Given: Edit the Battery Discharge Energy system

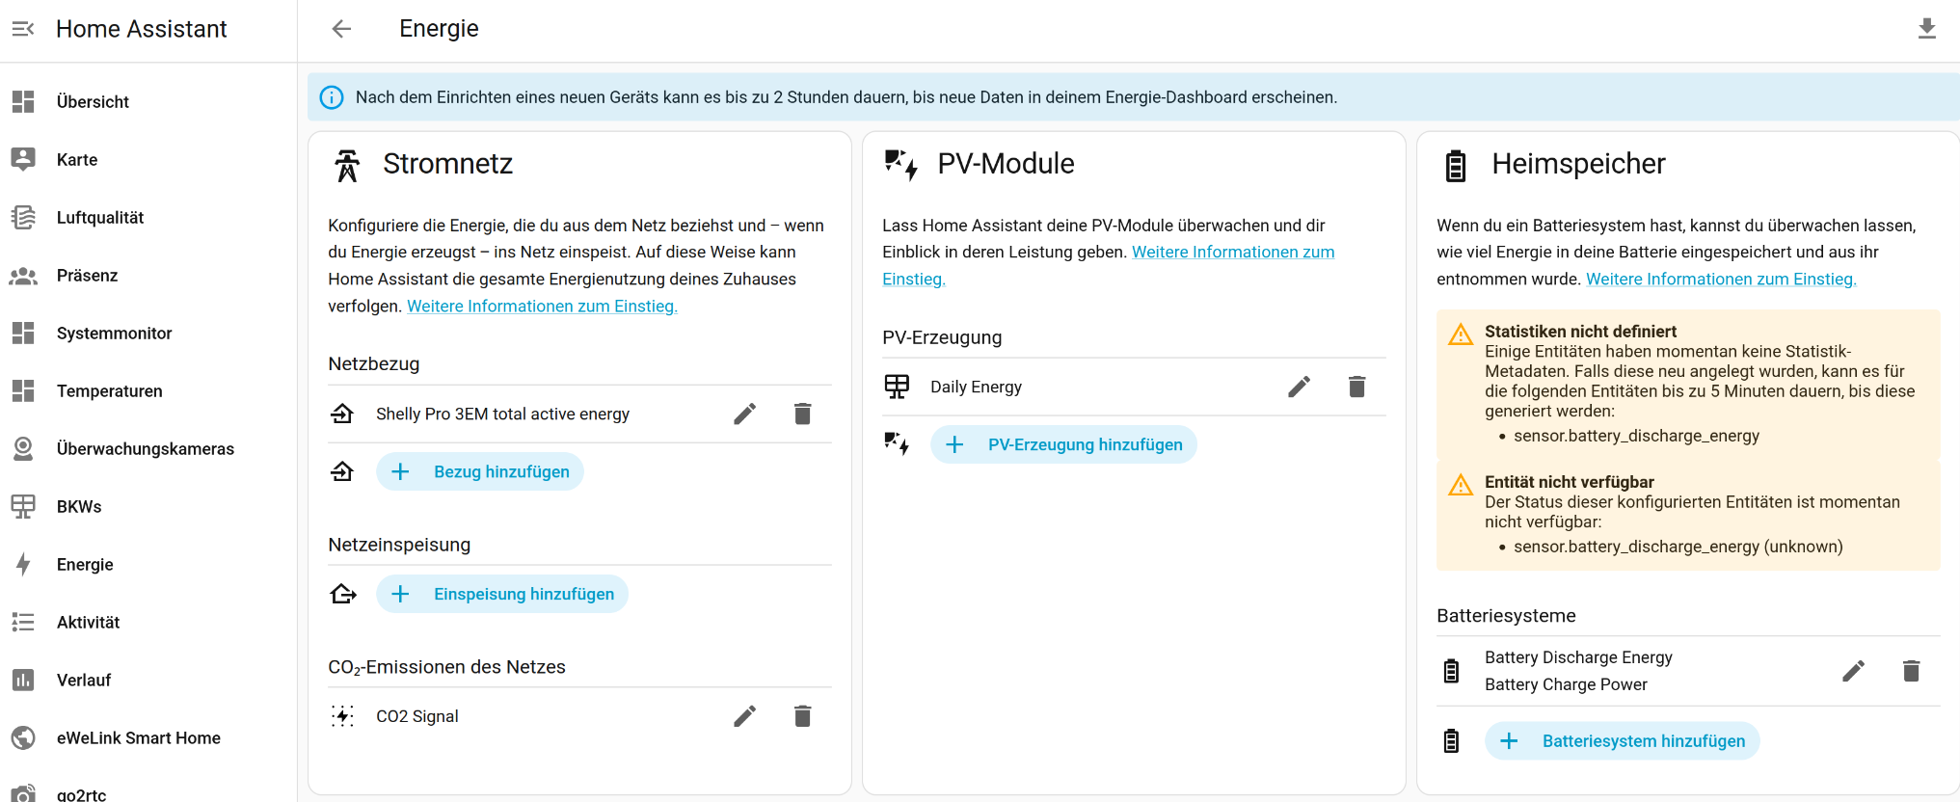Looking at the screenshot, I should [x=1853, y=671].
